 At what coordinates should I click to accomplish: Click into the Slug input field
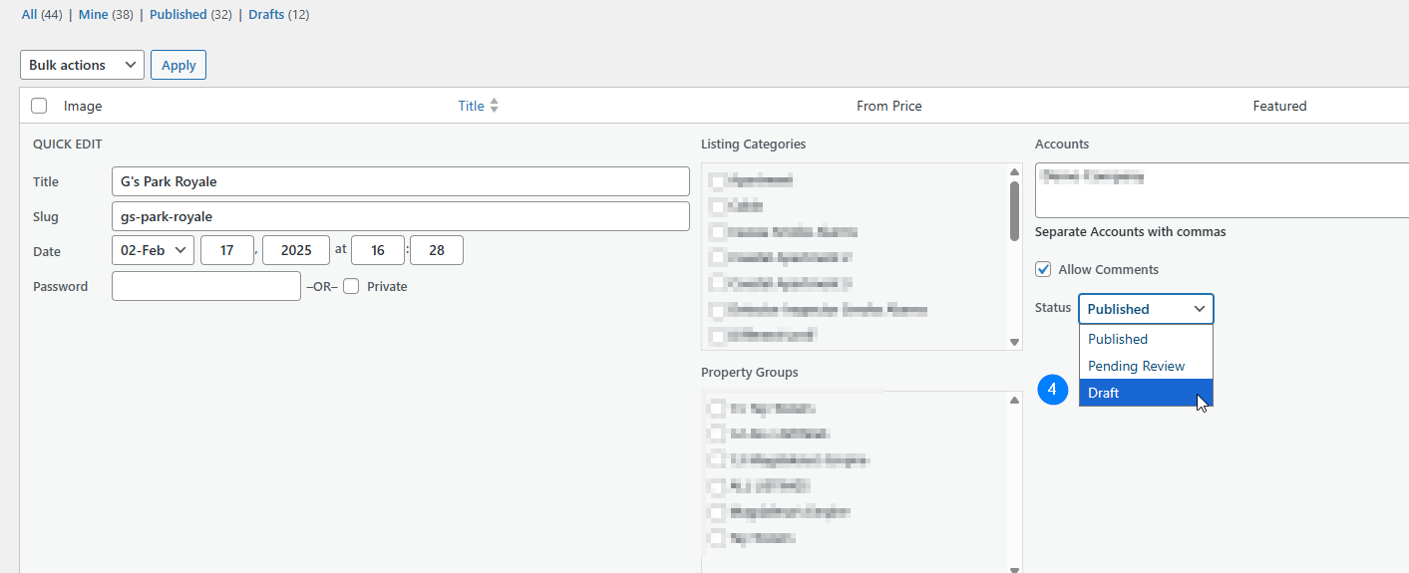(x=400, y=216)
